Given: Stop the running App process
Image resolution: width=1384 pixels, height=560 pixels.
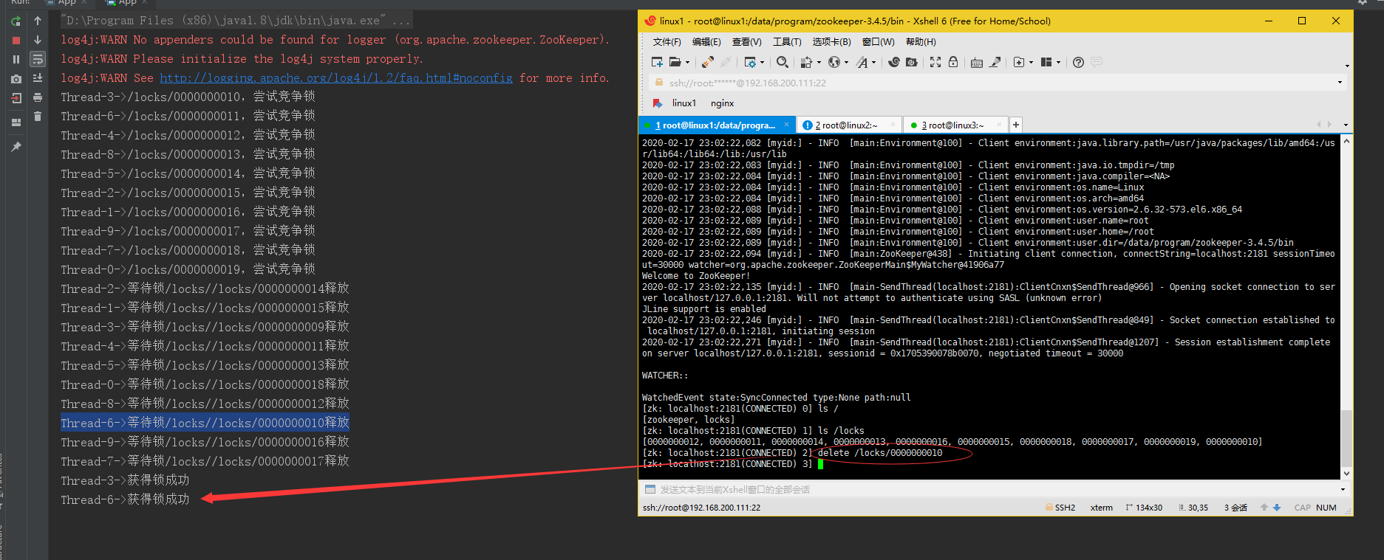Looking at the screenshot, I should click(16, 40).
